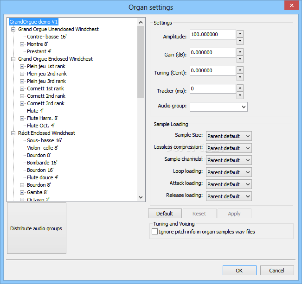Screen dimensions: 302x284
Task: Select Flute 4' tree item
Action: coord(35,111)
